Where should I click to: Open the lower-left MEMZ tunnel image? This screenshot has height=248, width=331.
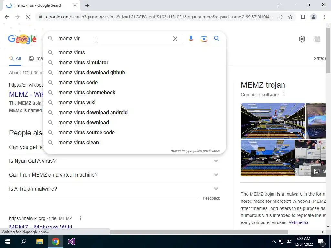268,158
